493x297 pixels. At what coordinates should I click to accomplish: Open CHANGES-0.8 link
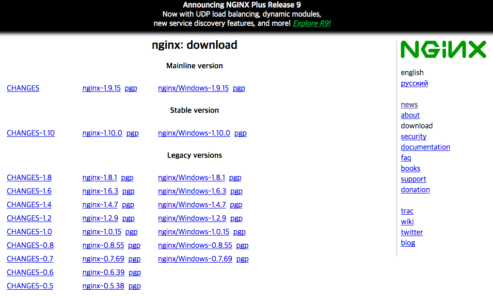[x=30, y=245]
